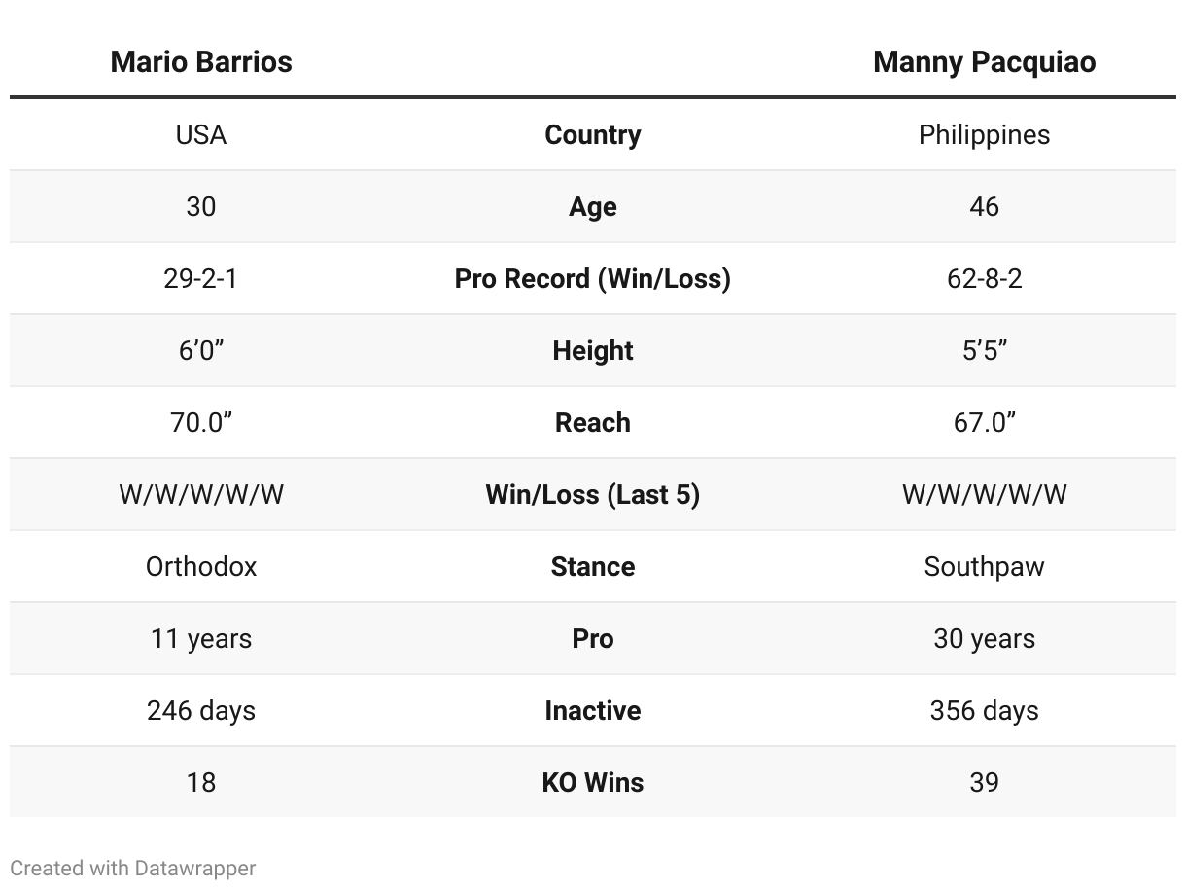The height and width of the screenshot is (891, 1186).
Task: Select the 356 days inactive cell
Action: [x=984, y=710]
